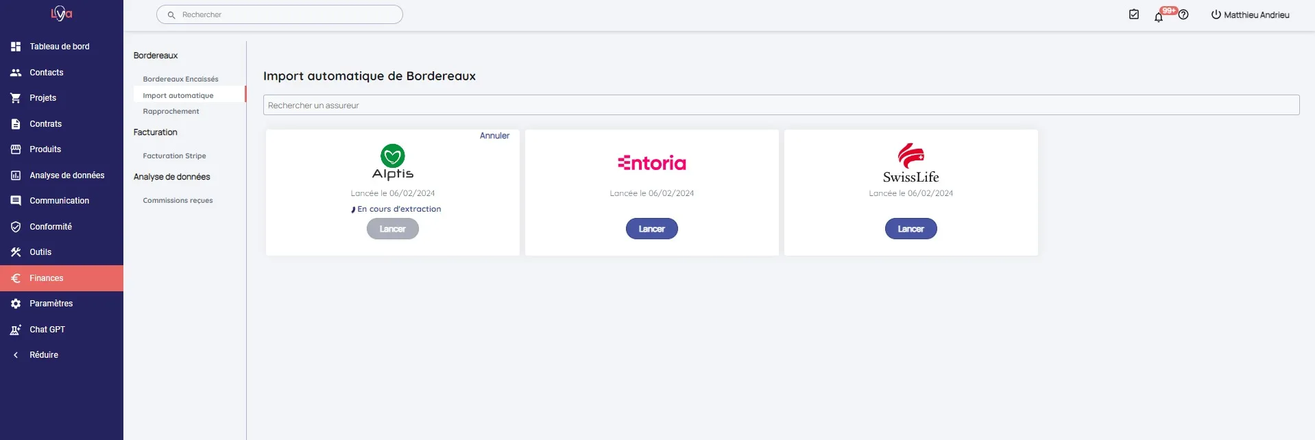Screen dimensions: 1315x440
Task: Open the Tableau de bord dashboard icon
Action: (x=16, y=47)
